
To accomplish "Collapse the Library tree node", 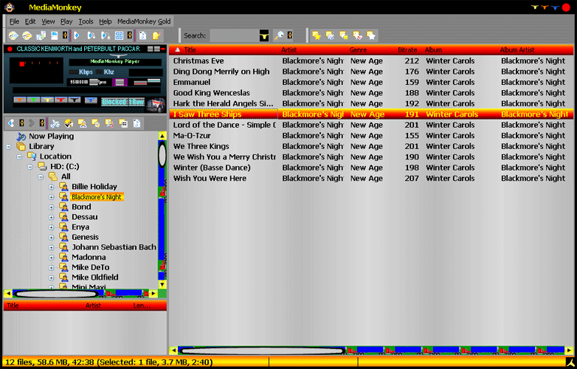I will click(x=9, y=147).
